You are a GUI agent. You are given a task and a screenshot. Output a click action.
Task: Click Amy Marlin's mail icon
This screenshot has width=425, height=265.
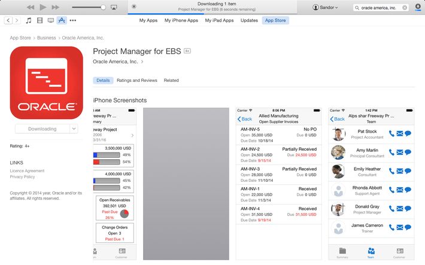[x=400, y=153]
